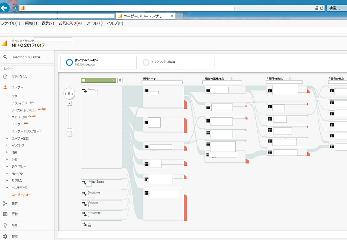Click the browser Forward arrow button

click(x=14, y=8)
